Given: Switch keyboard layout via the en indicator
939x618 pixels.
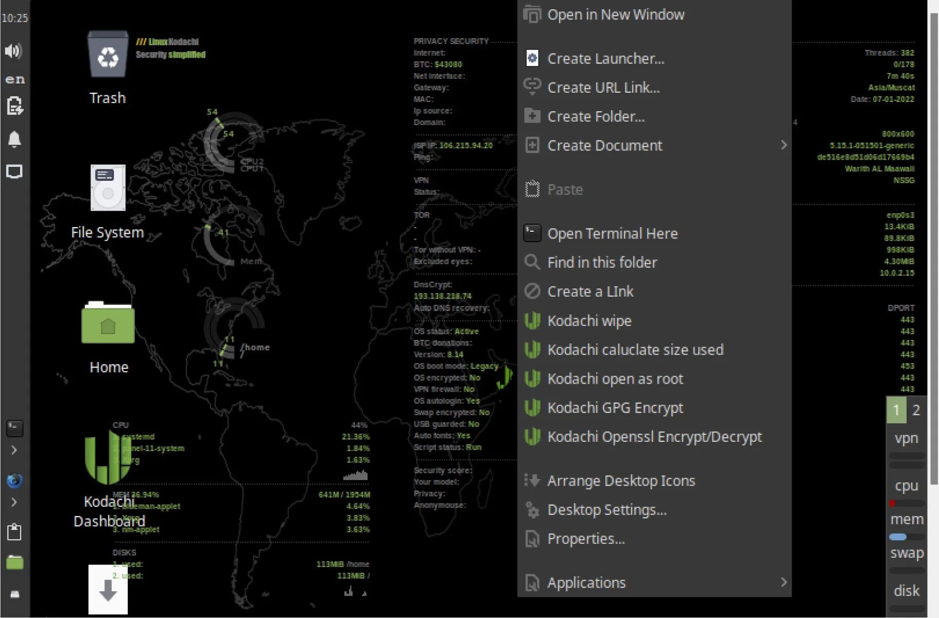Looking at the screenshot, I should coord(15,78).
